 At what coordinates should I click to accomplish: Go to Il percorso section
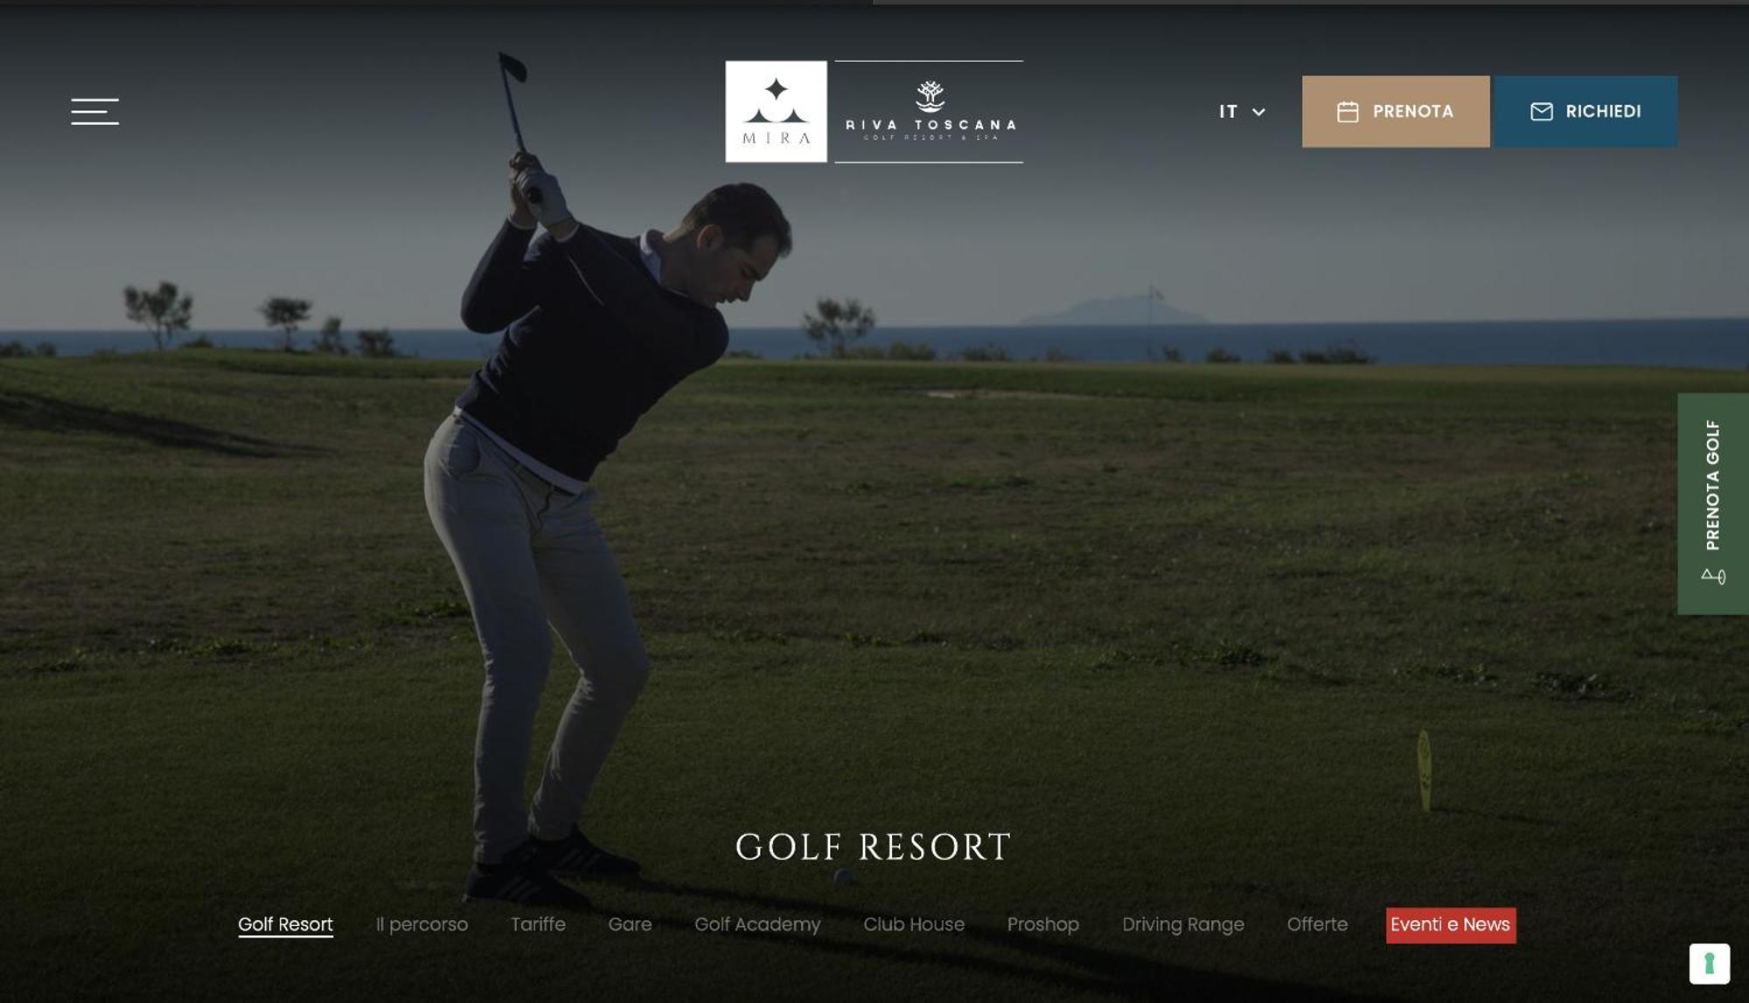coord(422,924)
